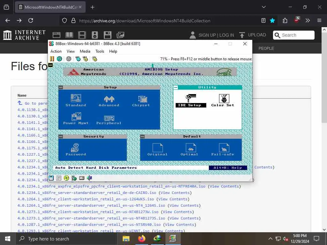Send Ctrl+Alt+Esc to the guest
The width and height of the screenshot is (327, 245).
[x=85, y=59]
